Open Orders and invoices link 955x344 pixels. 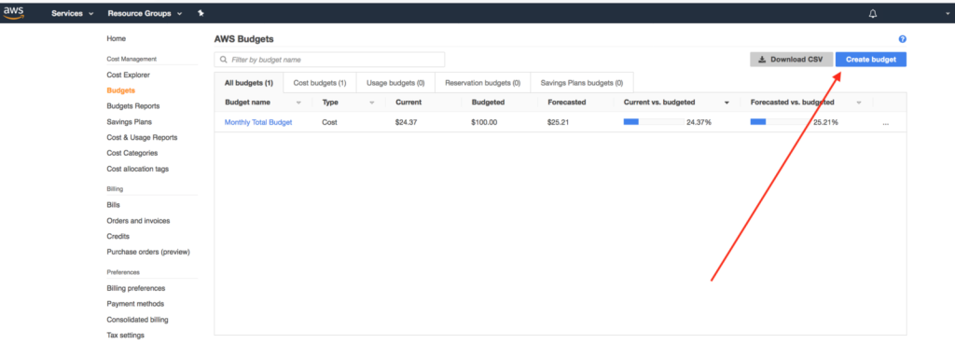pos(138,220)
